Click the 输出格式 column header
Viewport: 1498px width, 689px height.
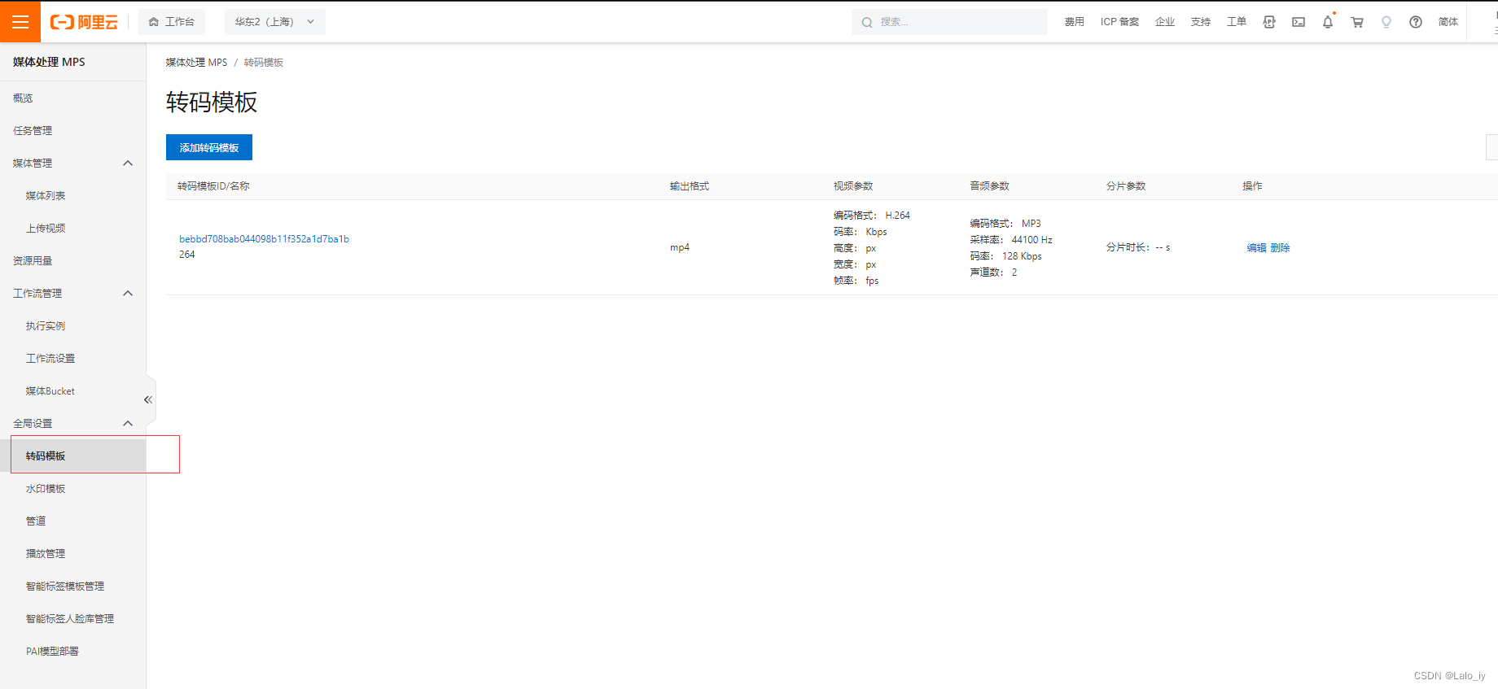coord(690,186)
